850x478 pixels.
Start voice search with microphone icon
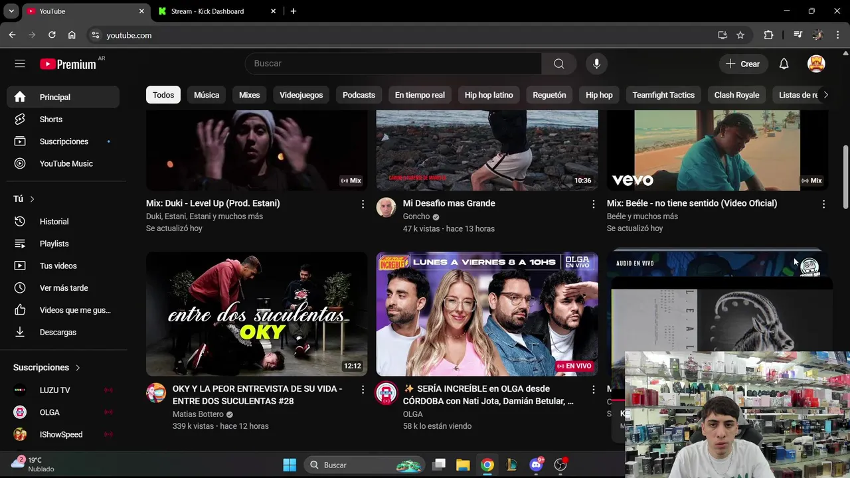[596, 64]
